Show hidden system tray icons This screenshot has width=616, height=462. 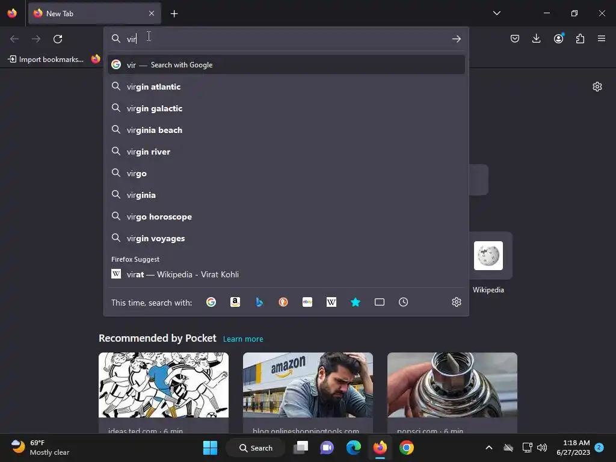pyautogui.click(x=489, y=448)
